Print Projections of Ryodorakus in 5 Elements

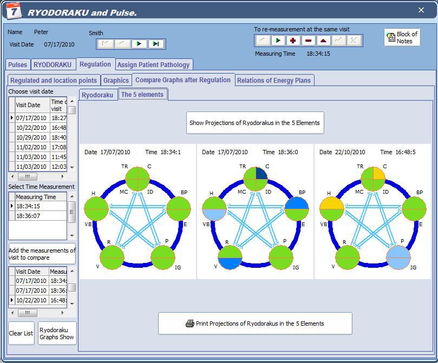[255, 324]
